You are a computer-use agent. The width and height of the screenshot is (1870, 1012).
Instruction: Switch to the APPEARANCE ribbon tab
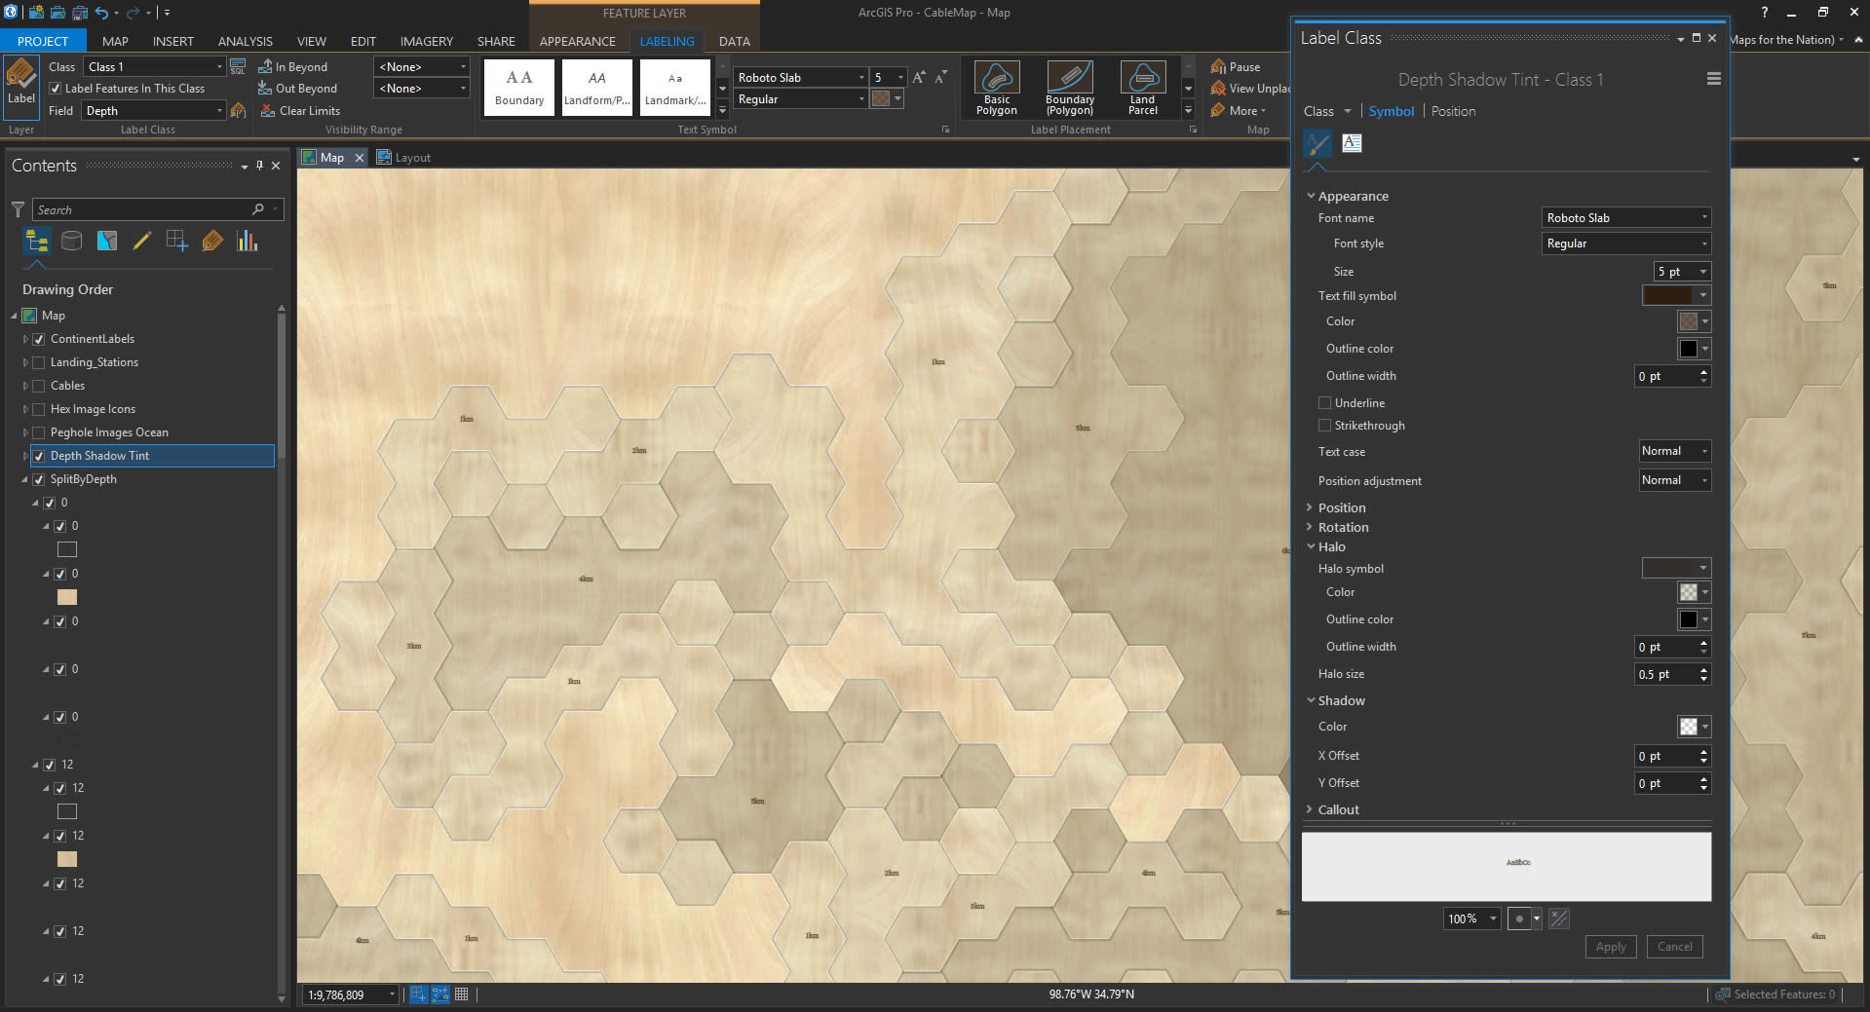tap(577, 41)
